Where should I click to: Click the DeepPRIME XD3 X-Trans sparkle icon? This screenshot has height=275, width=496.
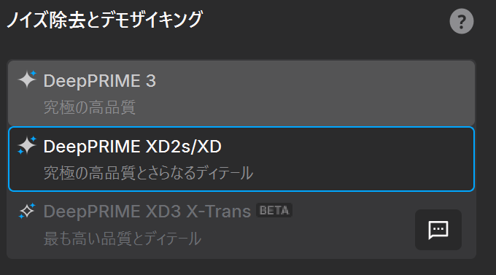click(x=27, y=211)
